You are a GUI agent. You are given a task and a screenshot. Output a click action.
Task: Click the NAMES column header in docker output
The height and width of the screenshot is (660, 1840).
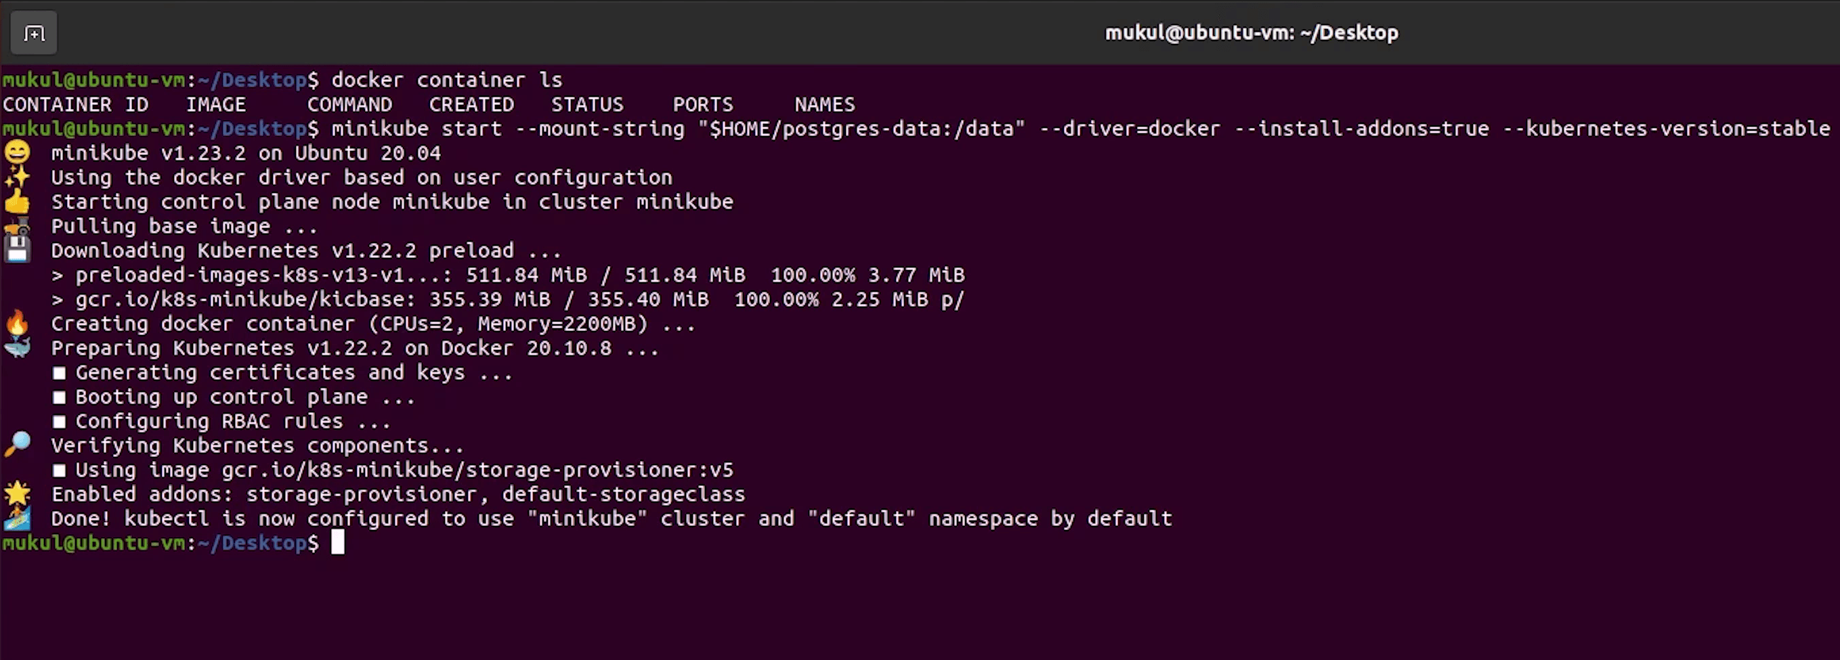824,105
